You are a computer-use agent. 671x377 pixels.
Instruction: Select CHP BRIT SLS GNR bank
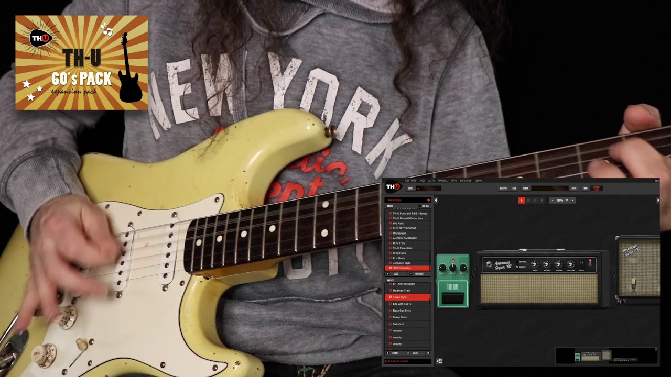[x=408, y=228]
